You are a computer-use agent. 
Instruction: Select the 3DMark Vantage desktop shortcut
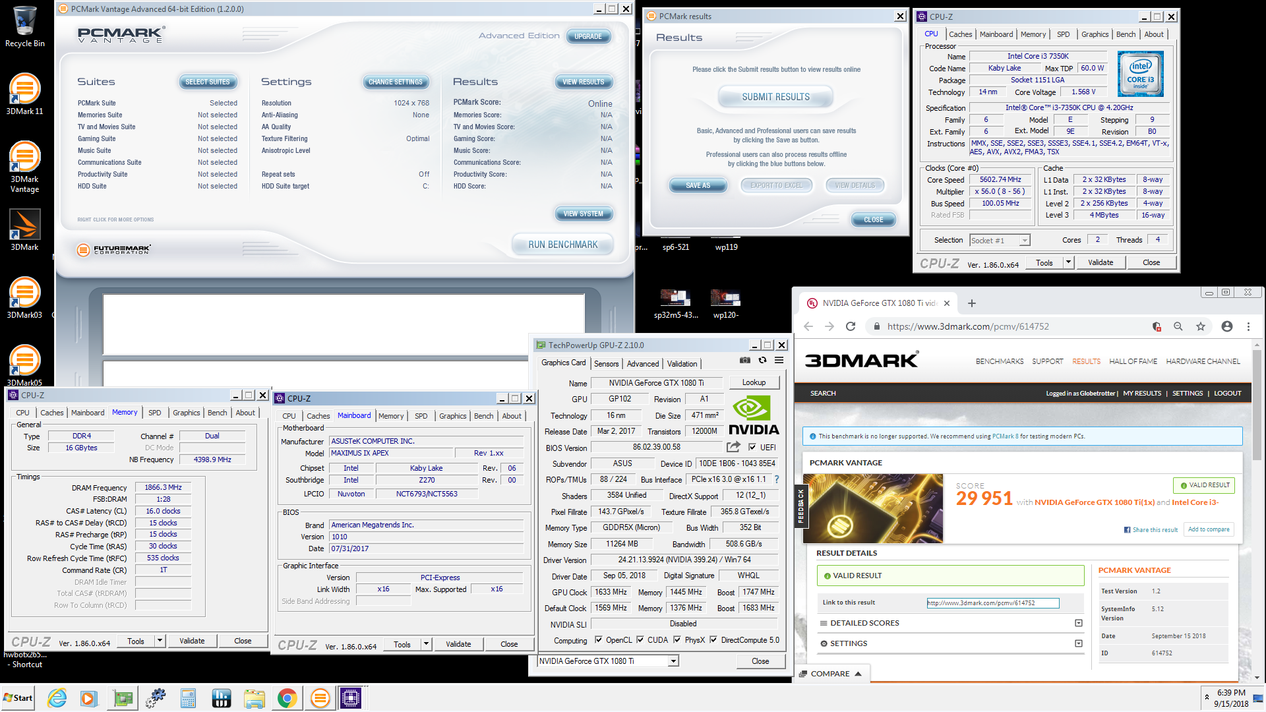coord(25,166)
